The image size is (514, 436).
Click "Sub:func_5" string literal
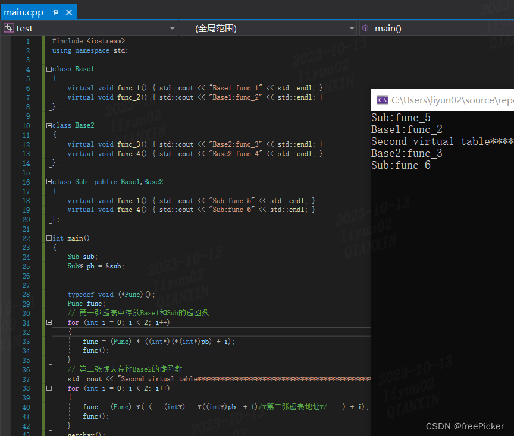[232, 201]
